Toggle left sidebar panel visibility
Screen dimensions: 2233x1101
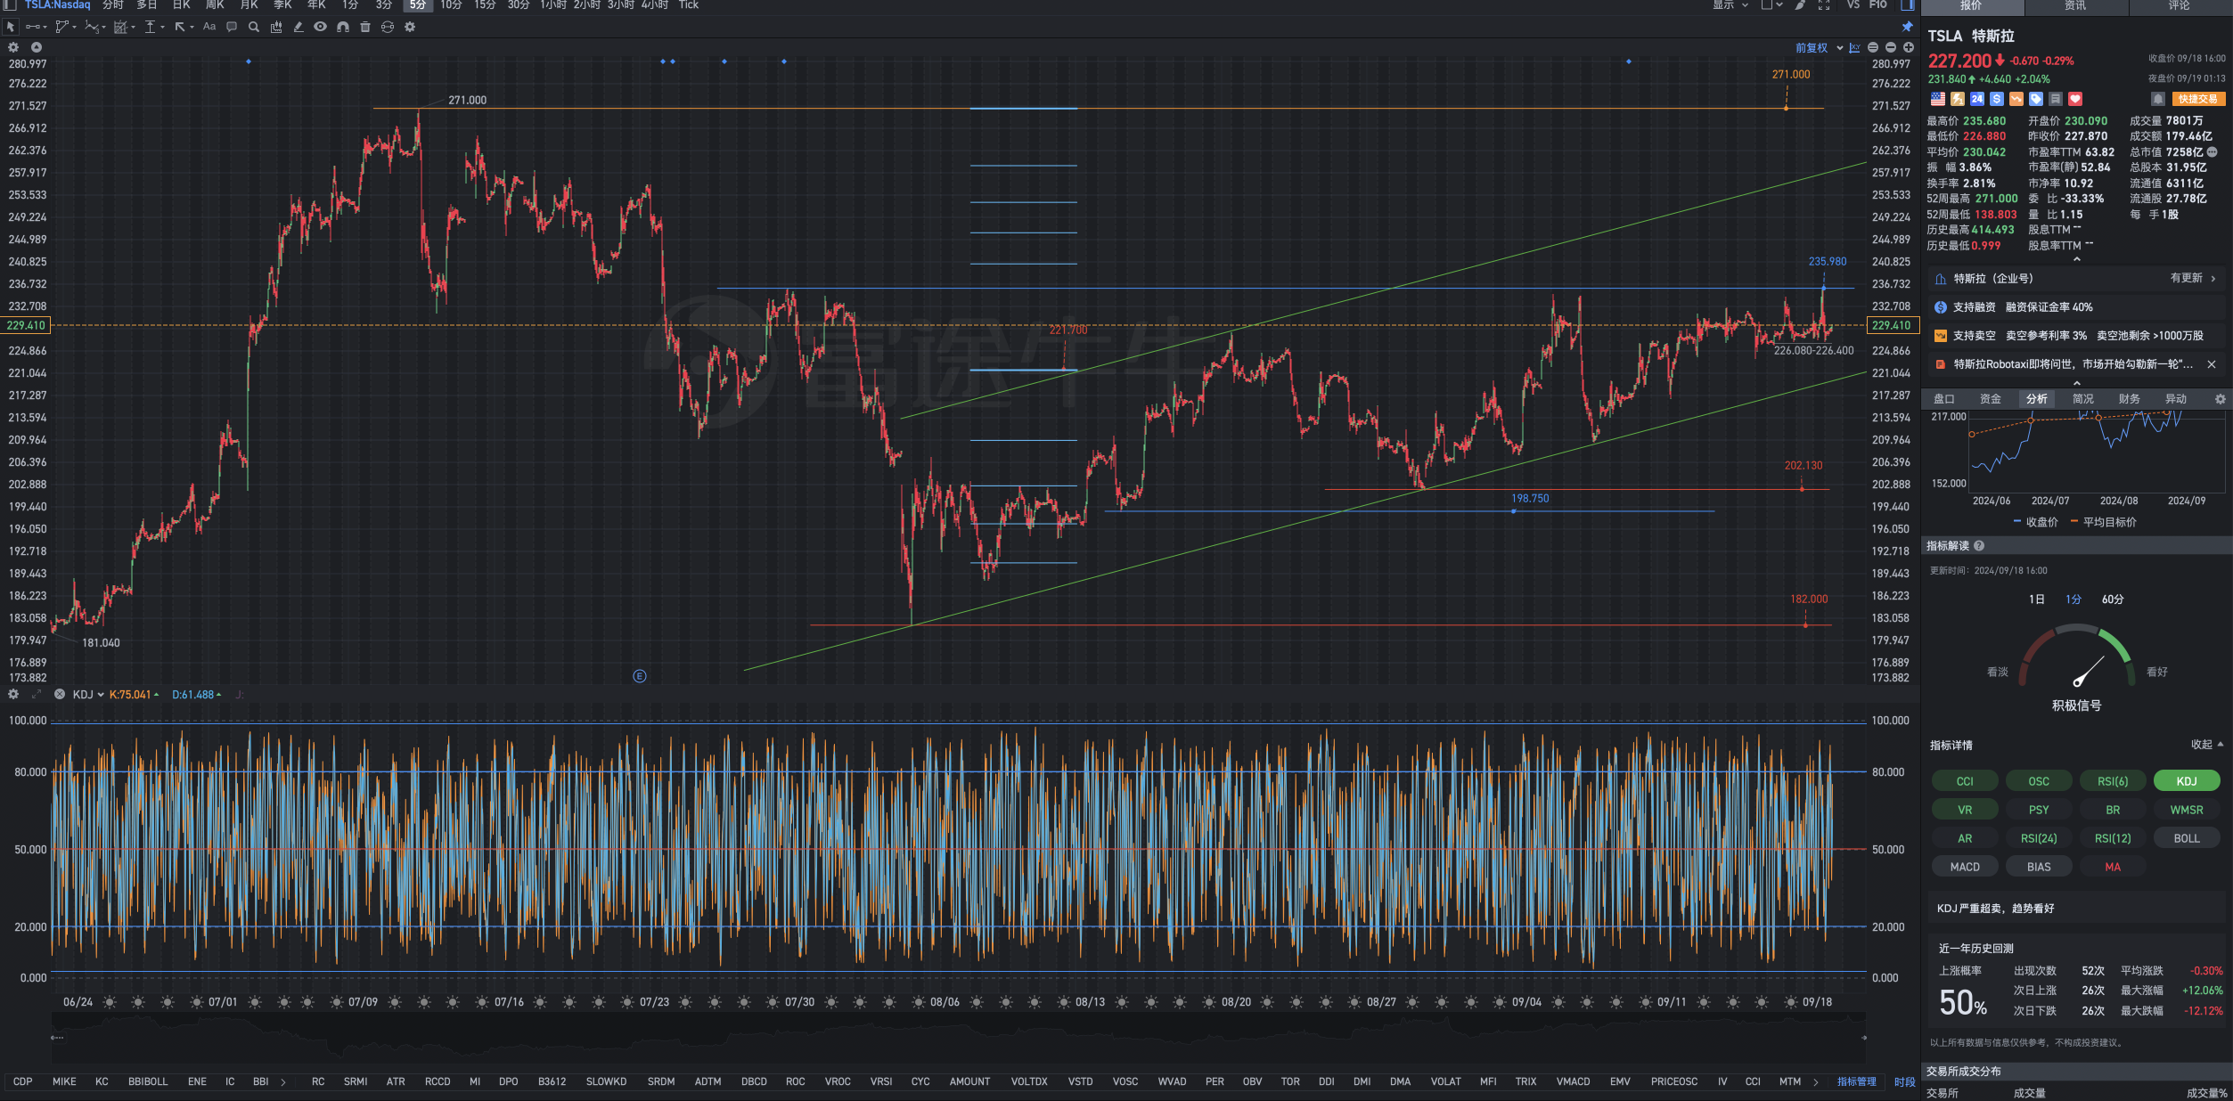[9, 5]
